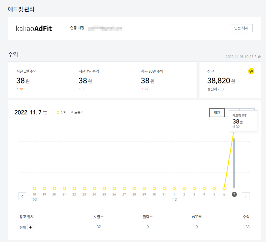Select date marker 7 on the chart
266x242 pixels.
234,194
